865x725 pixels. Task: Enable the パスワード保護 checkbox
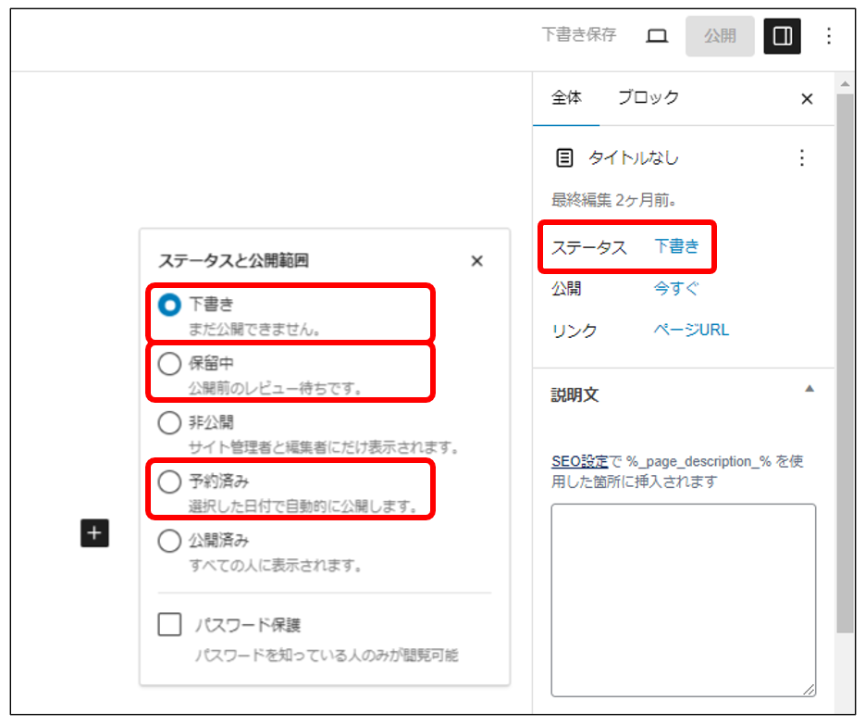[169, 626]
